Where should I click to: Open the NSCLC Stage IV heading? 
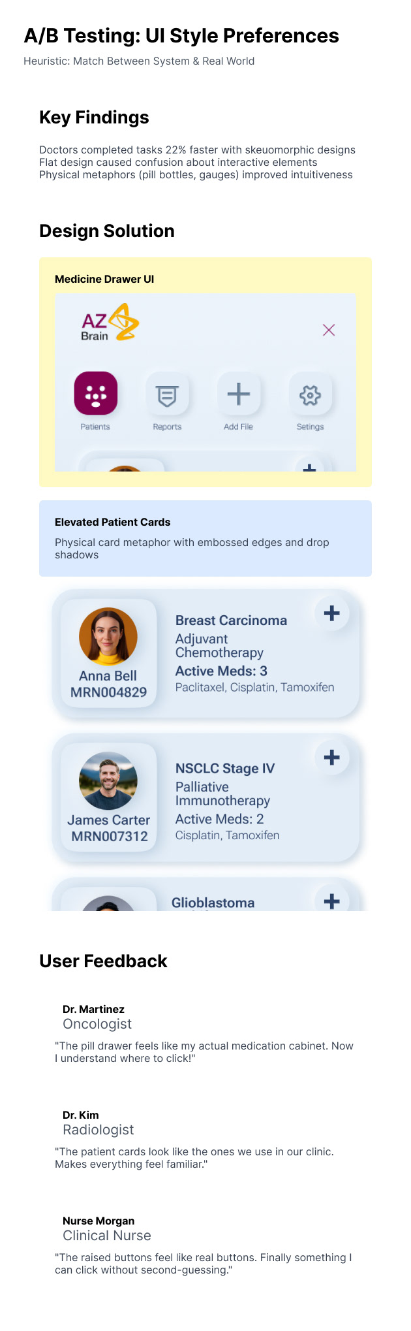click(x=225, y=769)
